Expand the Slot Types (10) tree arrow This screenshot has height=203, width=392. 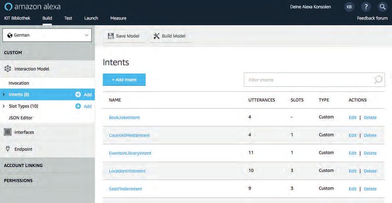[x=4, y=106]
